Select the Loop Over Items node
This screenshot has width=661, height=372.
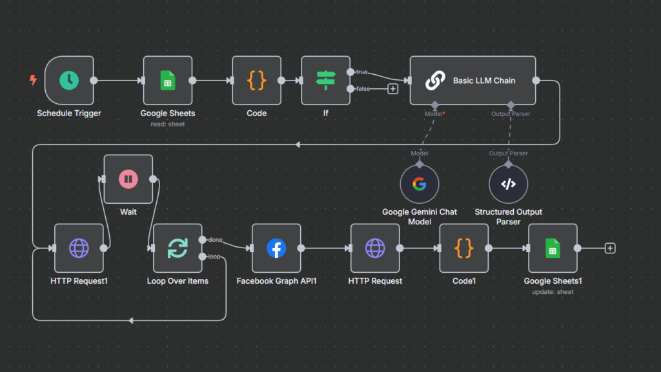click(178, 248)
